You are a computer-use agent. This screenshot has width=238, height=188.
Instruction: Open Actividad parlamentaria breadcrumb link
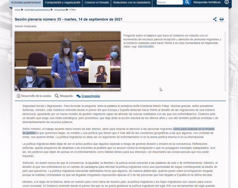click(37, 9)
